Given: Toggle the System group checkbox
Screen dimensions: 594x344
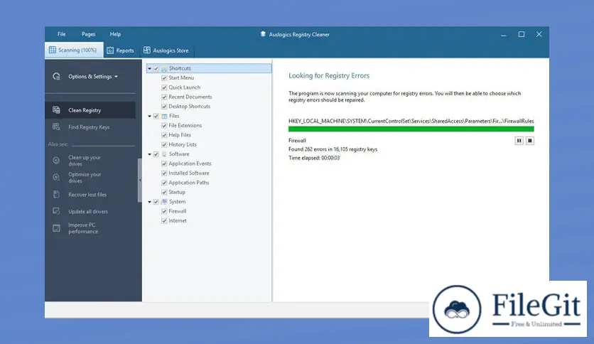Looking at the screenshot, I should [x=156, y=202].
